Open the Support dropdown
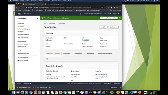 (116, 14)
